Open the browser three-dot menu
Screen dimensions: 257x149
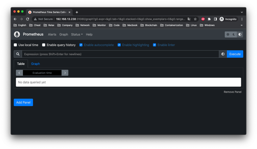coord(242,19)
